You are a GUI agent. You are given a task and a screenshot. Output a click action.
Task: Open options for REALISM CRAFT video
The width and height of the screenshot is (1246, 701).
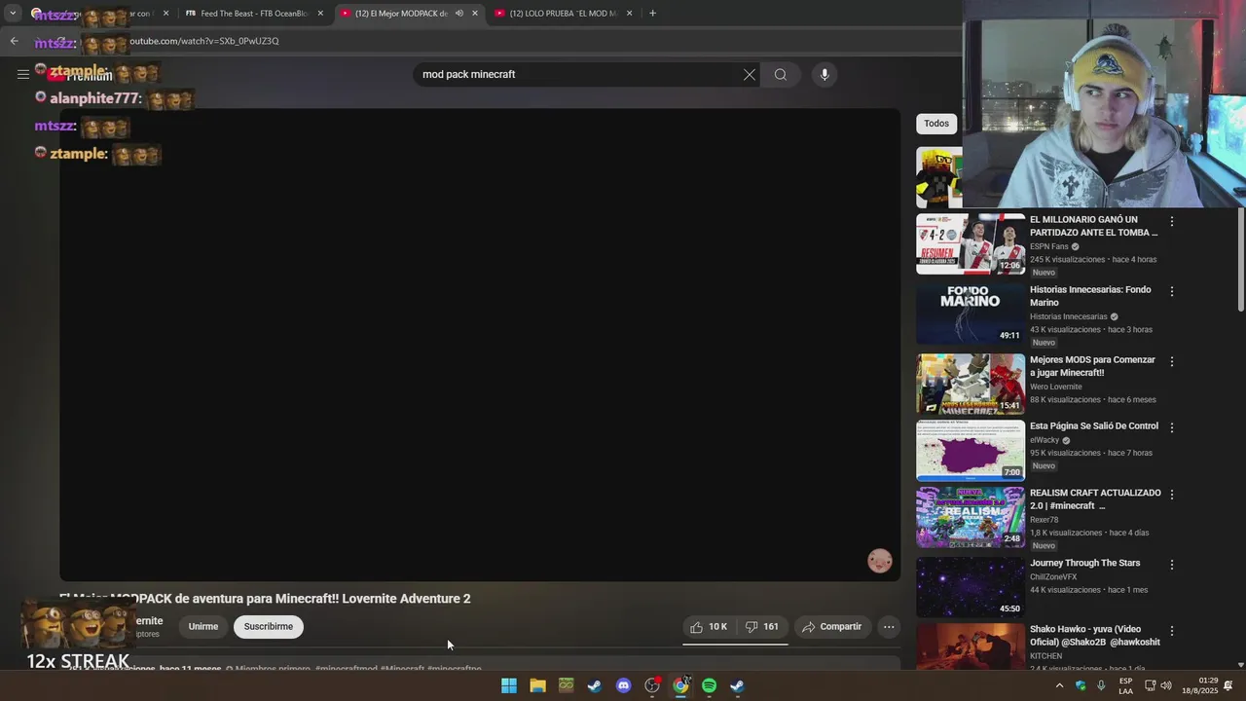click(x=1172, y=495)
